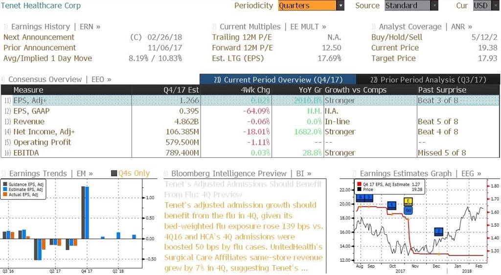501x275 pixels.
Task: Click Current Price value 19.38
Action: point(488,47)
